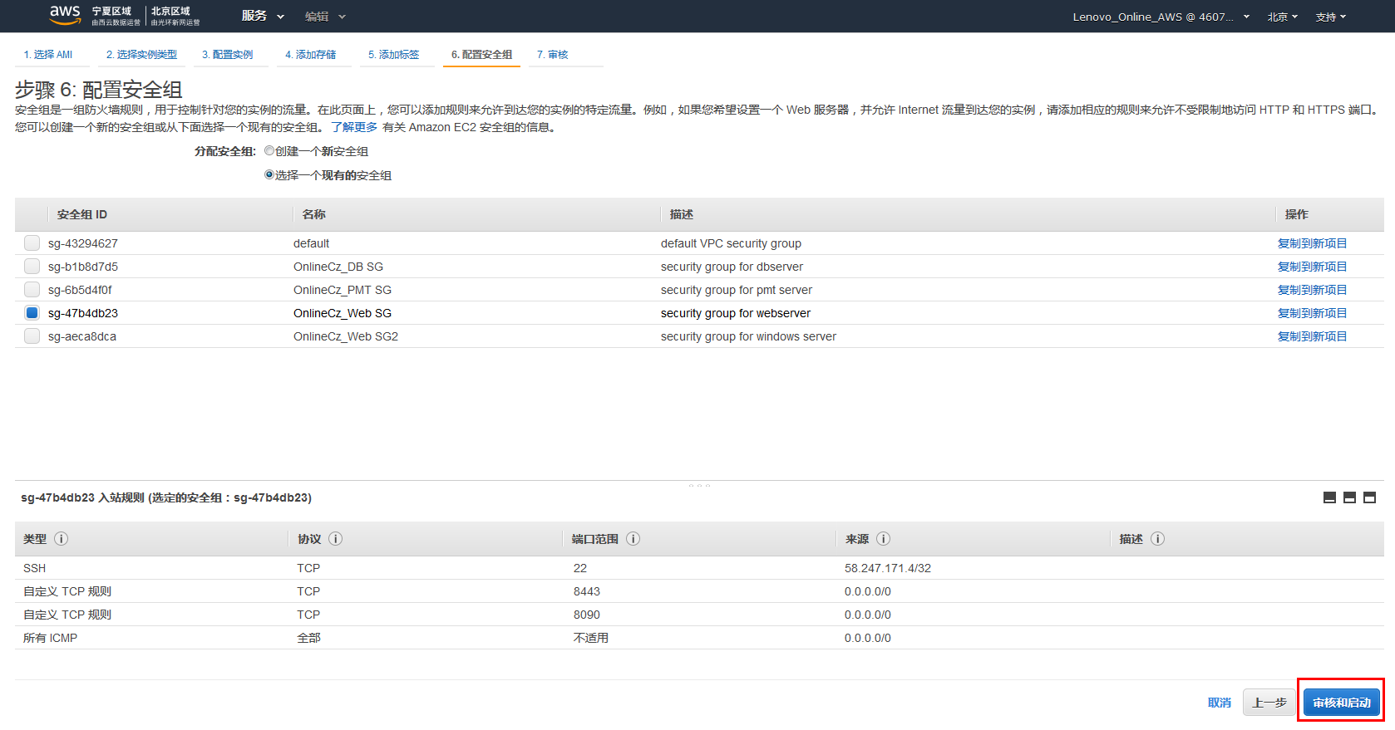This screenshot has width=1395, height=730.
Task: Click the OnlineCz_DB SG name cell
Action: [338, 267]
